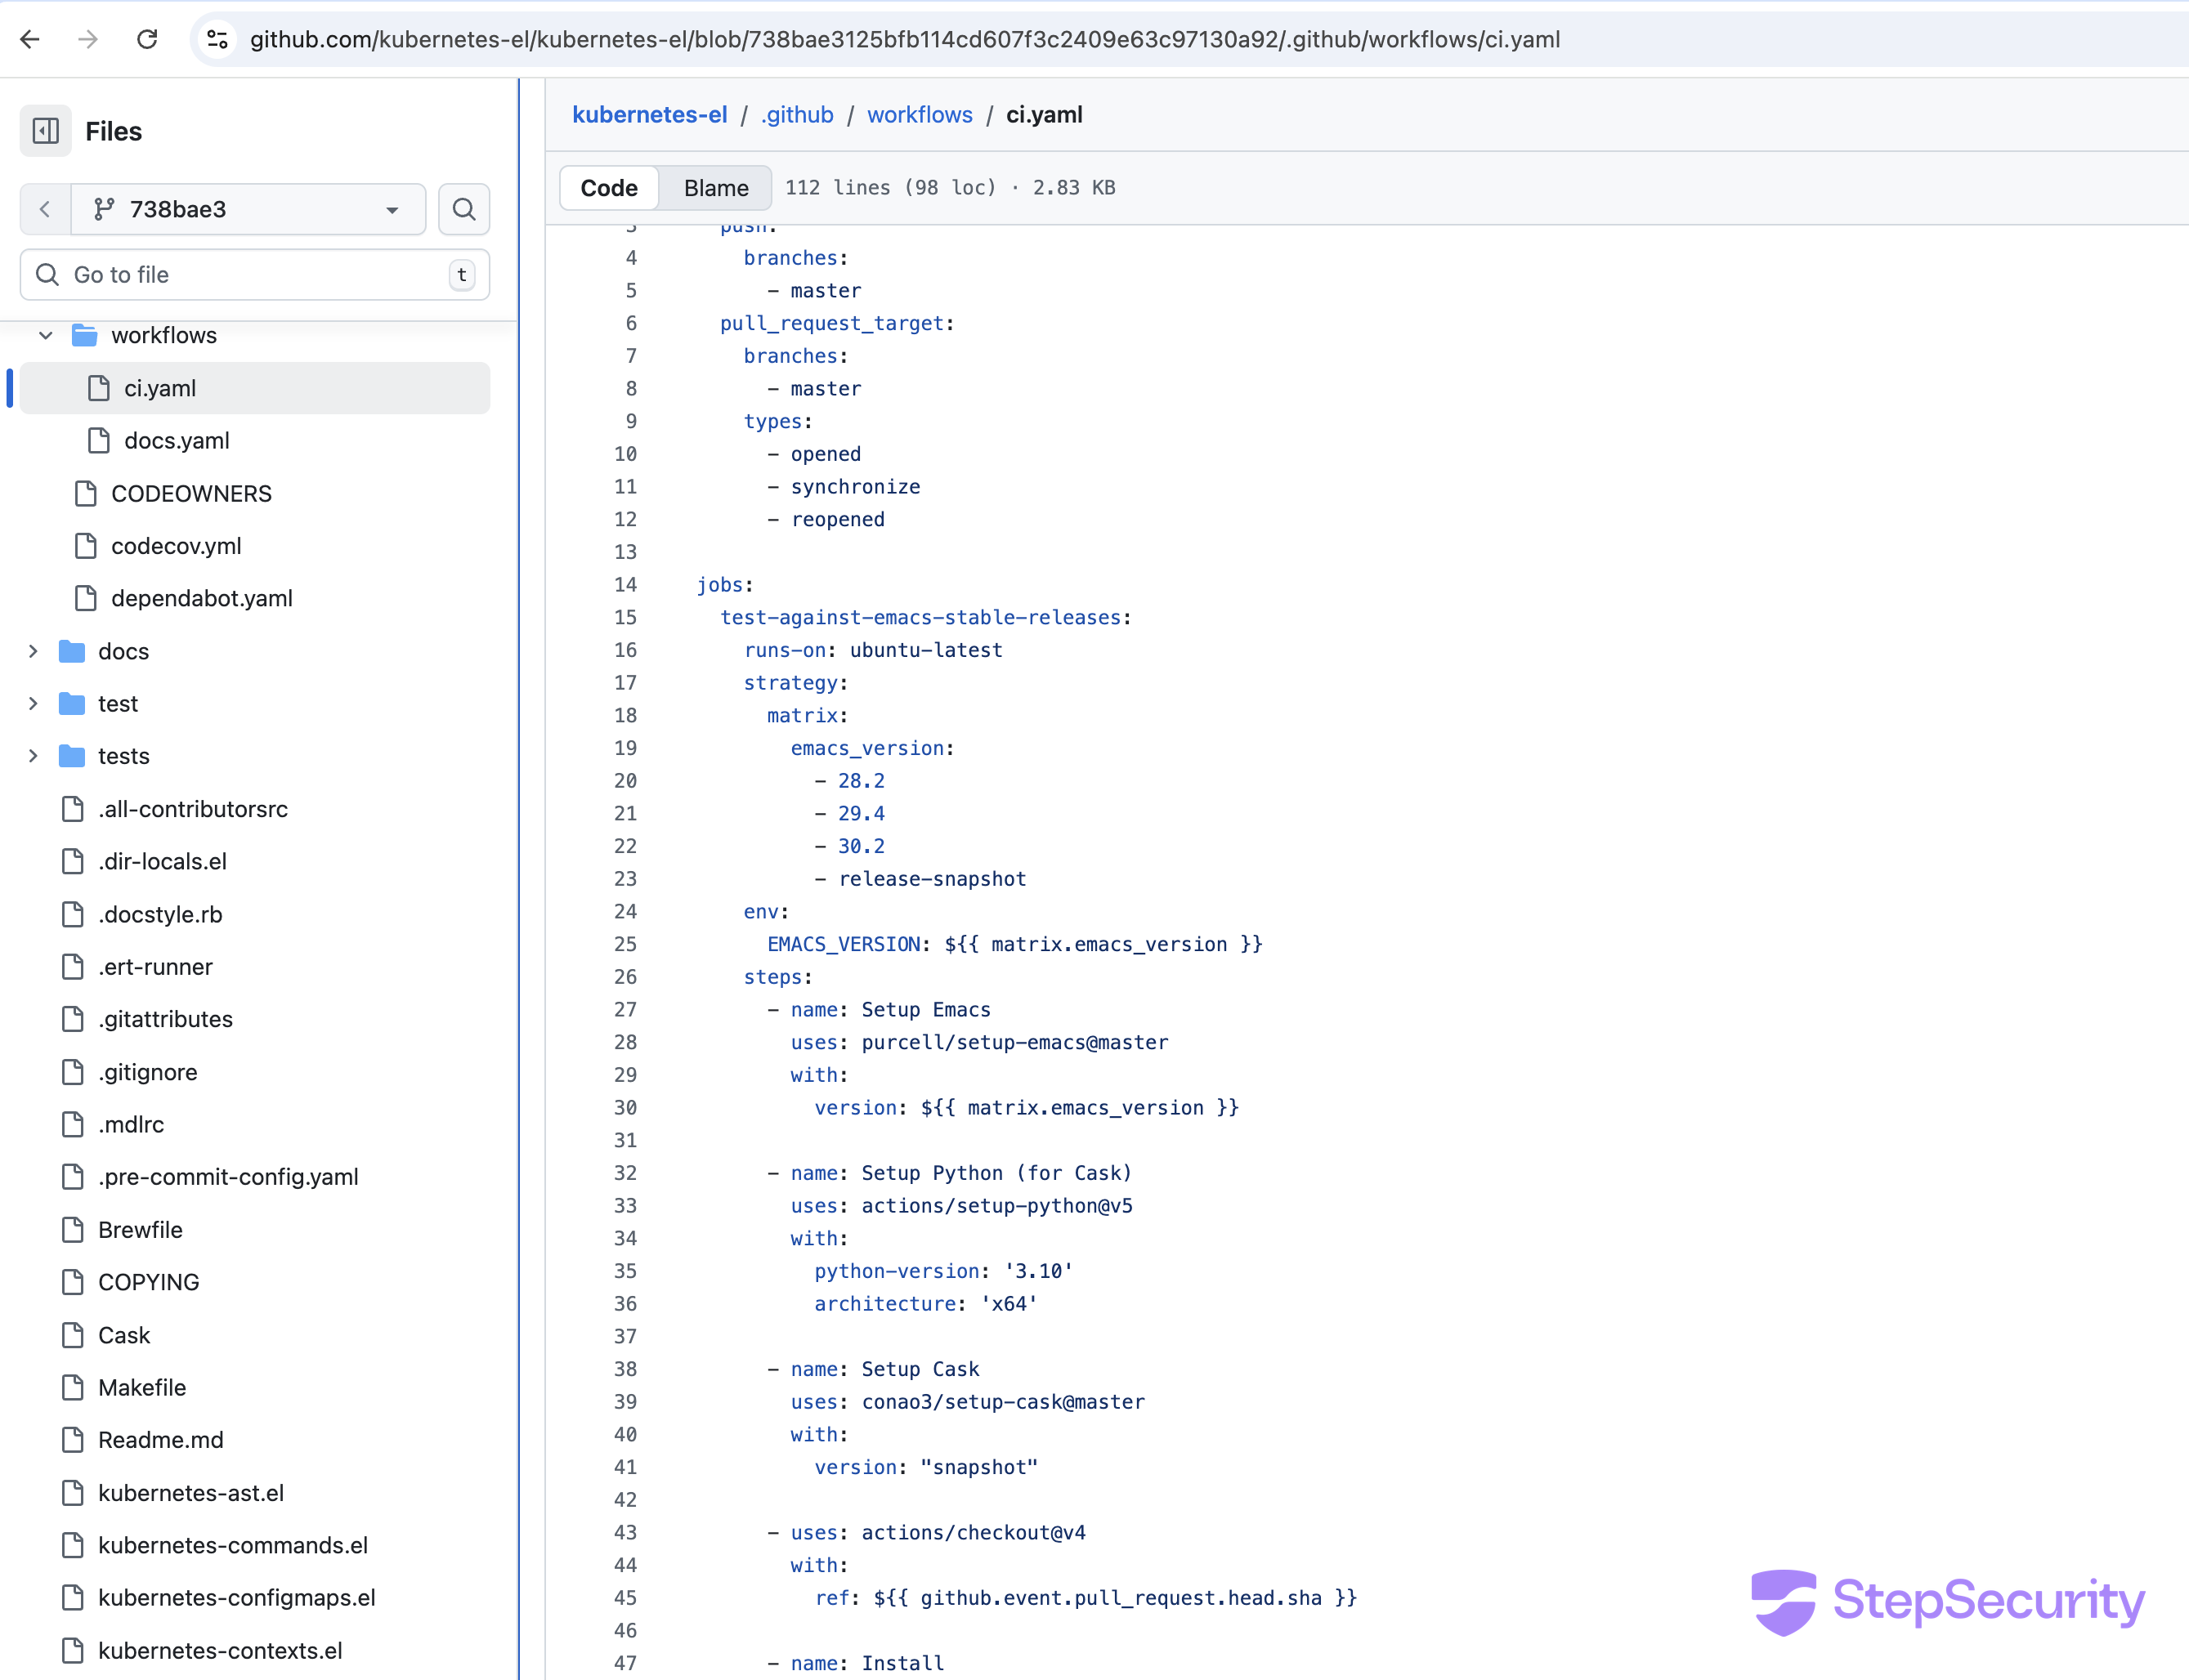Expand the docs folder
Image resolution: width=2189 pixels, height=1680 pixels.
(33, 652)
